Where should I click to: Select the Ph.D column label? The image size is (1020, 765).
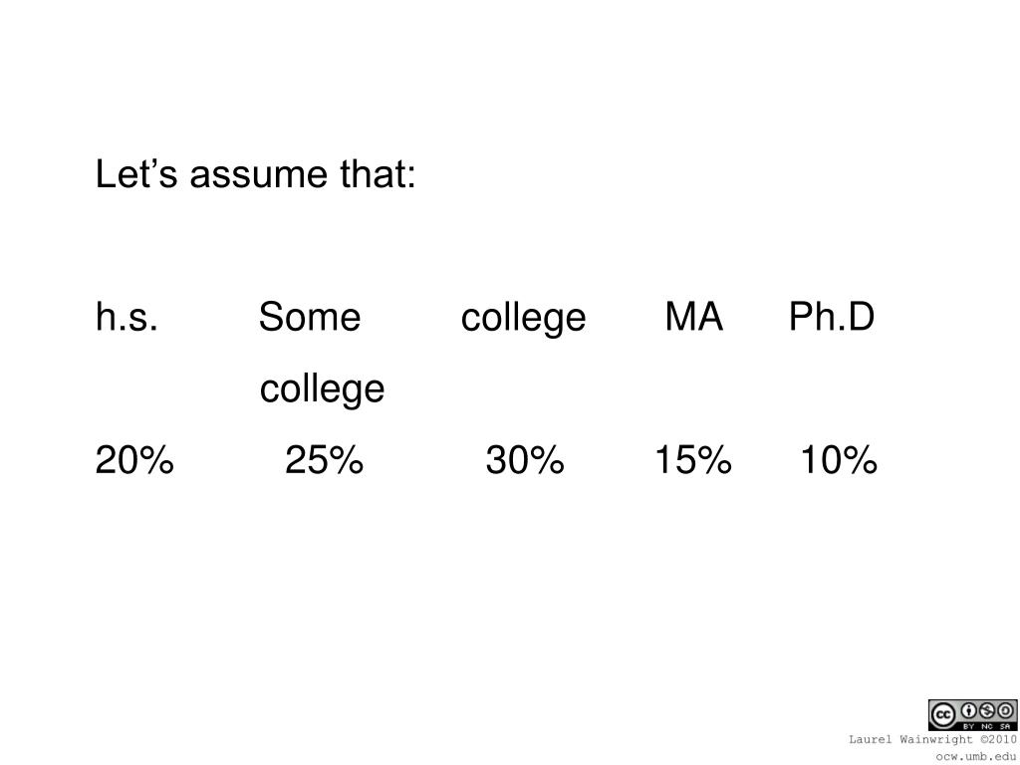click(832, 317)
